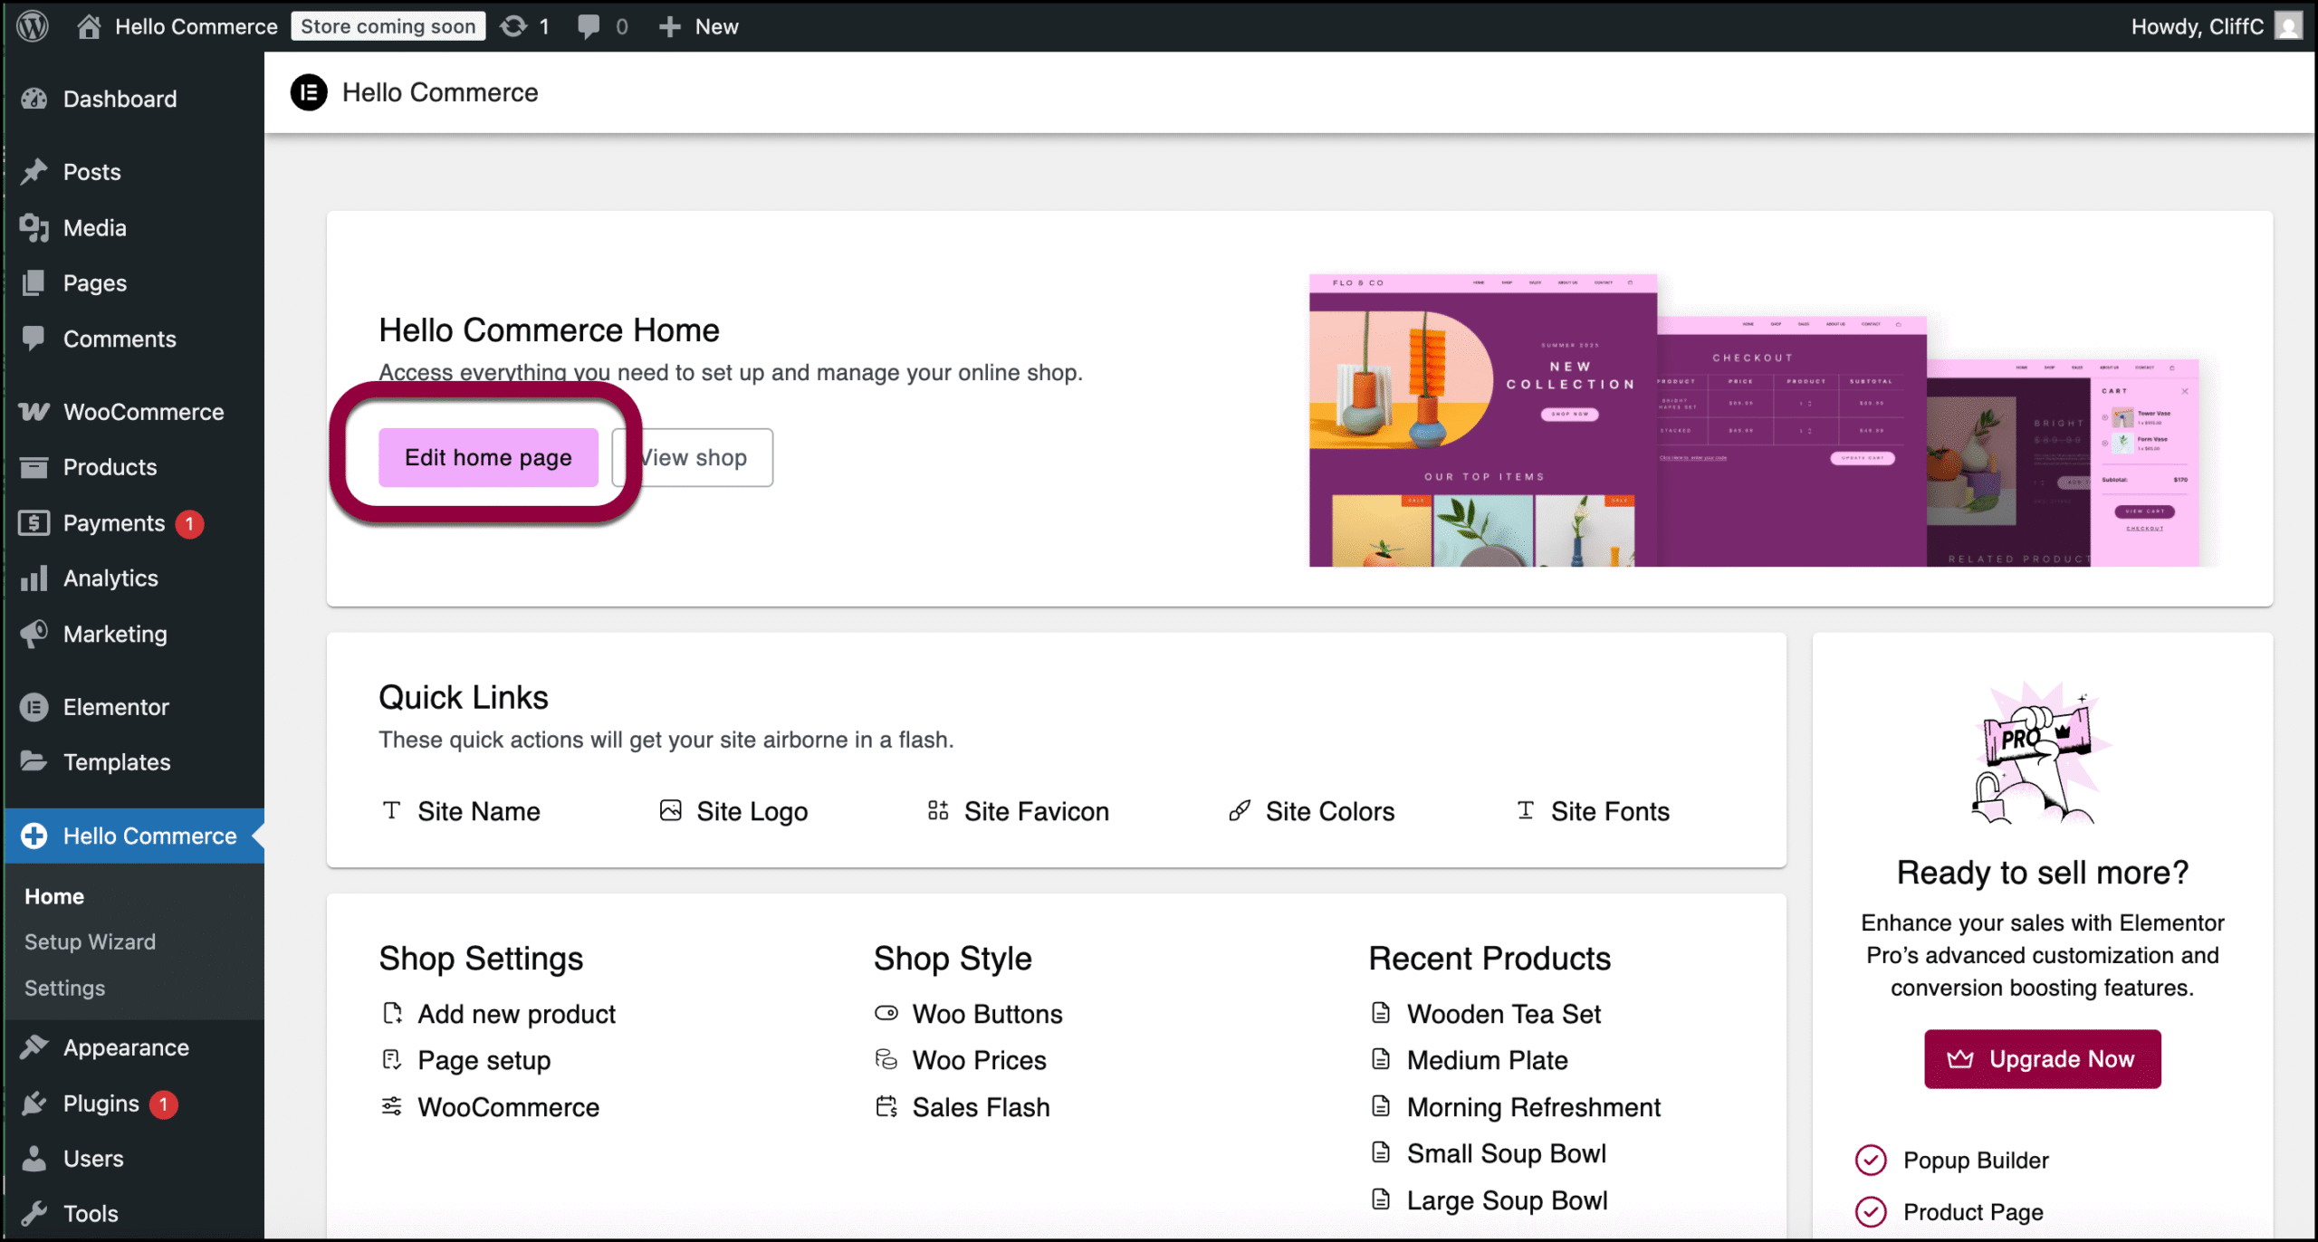Open Hello Commerce sidebar menu

click(134, 836)
